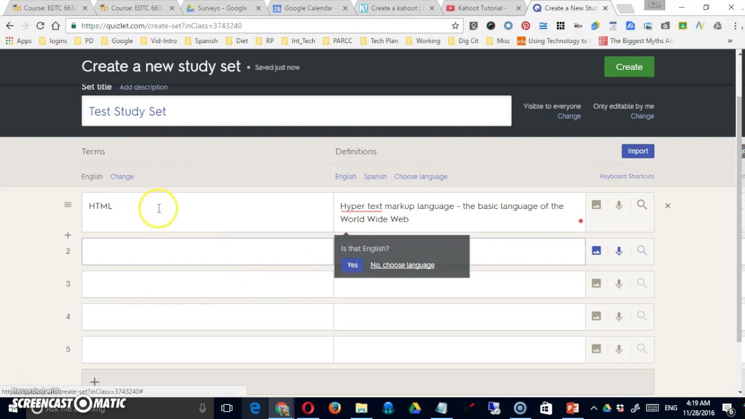Click Choose language for definitions

pyautogui.click(x=420, y=176)
